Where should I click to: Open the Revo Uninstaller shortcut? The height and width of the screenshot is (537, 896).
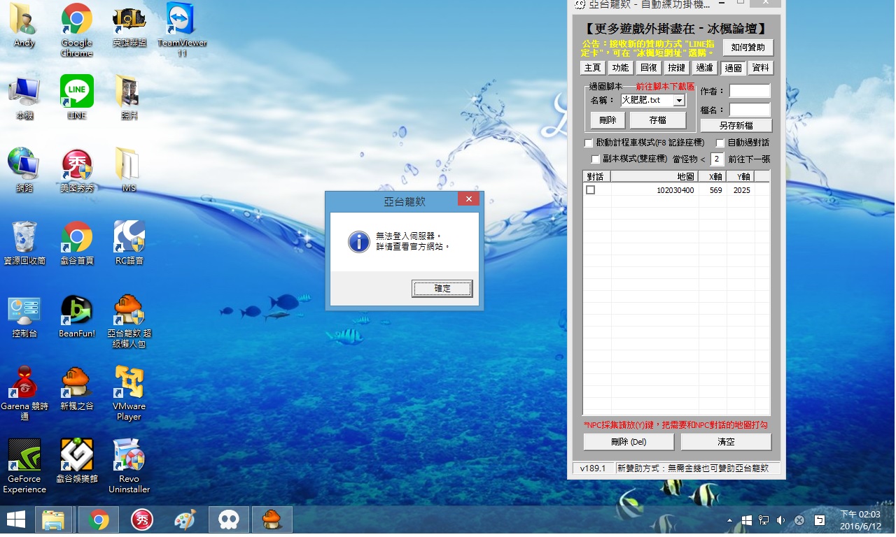click(x=129, y=466)
